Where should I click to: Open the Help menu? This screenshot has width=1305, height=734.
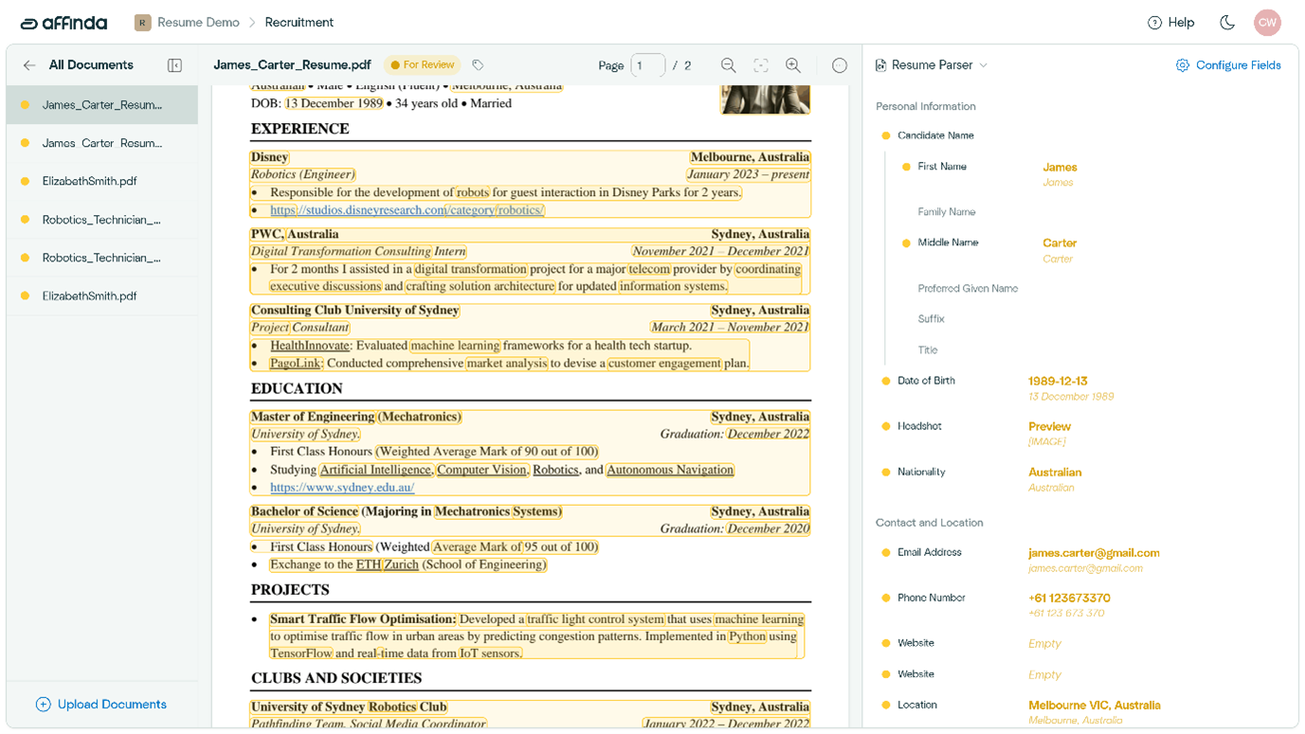[1171, 23]
